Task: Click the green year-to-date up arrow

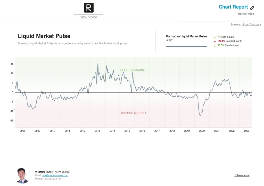Action: coord(215,37)
